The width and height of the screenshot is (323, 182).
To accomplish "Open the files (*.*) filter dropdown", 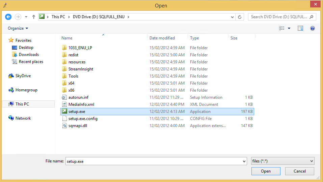I will pos(282,161).
